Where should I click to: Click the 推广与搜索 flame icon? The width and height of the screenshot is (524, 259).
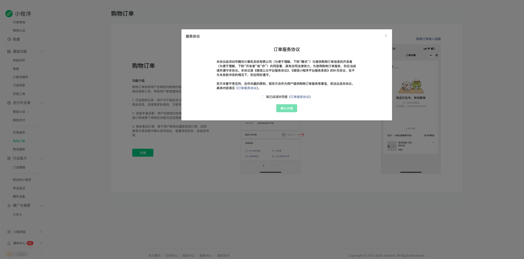pyautogui.click(x=9, y=206)
